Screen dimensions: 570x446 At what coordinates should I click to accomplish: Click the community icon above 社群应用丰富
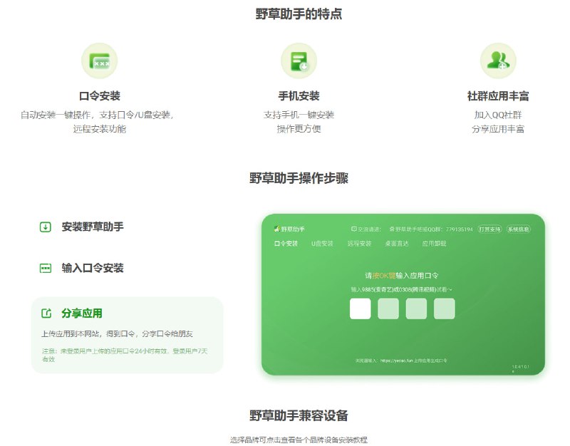pyautogui.click(x=498, y=62)
